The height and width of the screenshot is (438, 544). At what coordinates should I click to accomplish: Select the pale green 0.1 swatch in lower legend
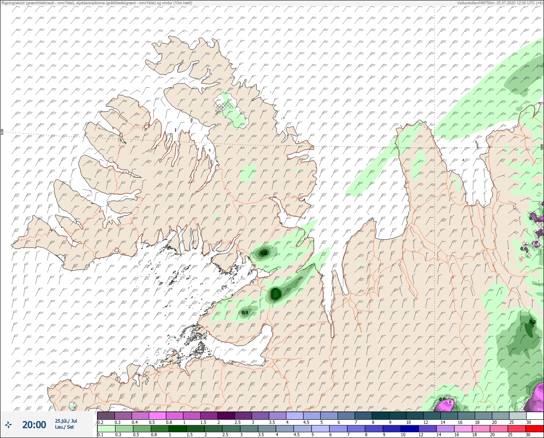tap(106, 429)
